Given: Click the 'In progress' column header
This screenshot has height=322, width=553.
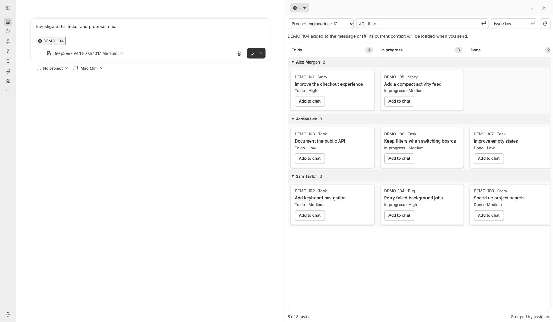Looking at the screenshot, I should tap(392, 50).
